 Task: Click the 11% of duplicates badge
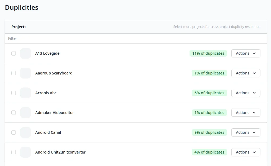click(x=208, y=53)
